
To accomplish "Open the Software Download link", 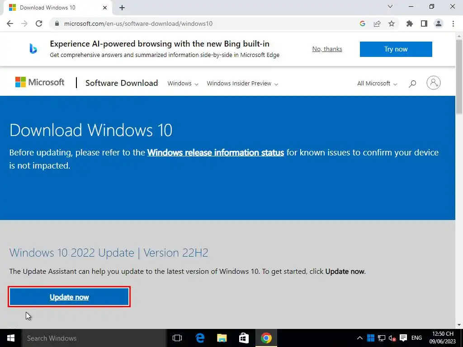I will (122, 83).
